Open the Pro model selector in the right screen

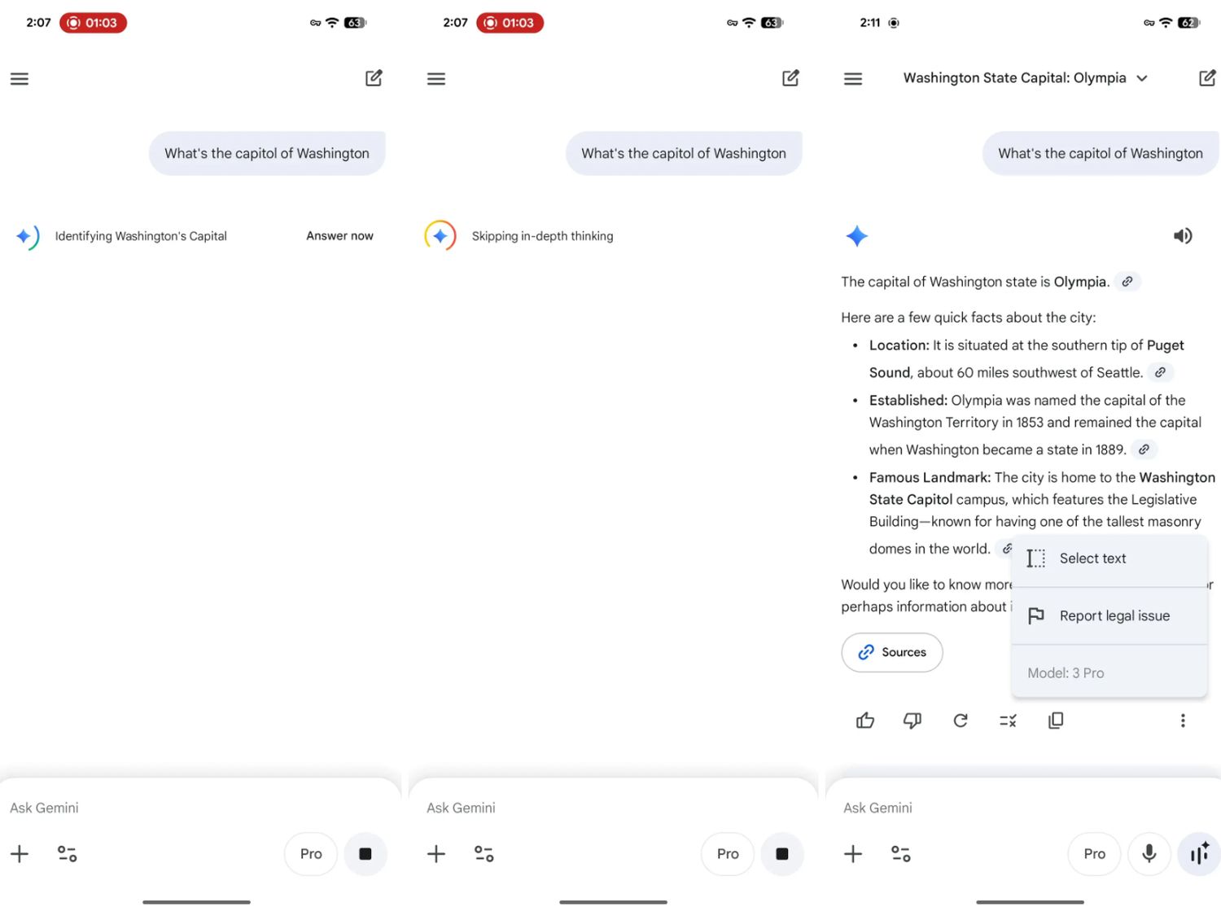coord(1094,853)
